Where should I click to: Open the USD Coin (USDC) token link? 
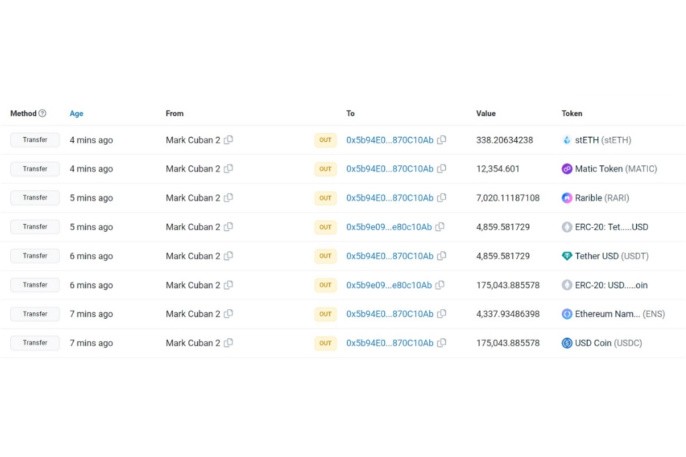pyautogui.click(x=608, y=343)
